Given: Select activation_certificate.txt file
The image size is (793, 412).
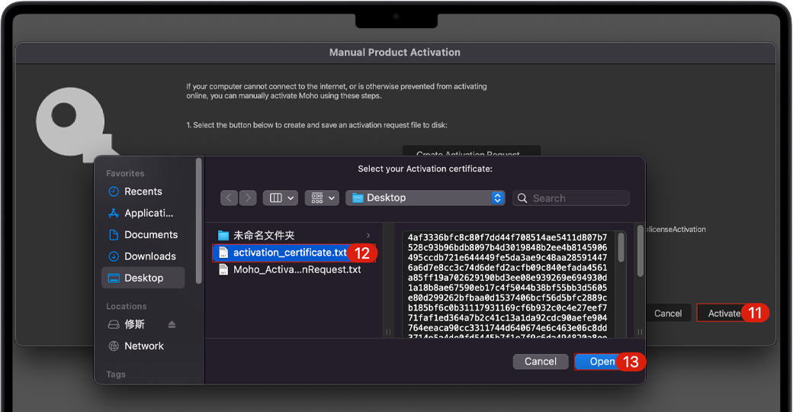Looking at the screenshot, I should 294,253.
